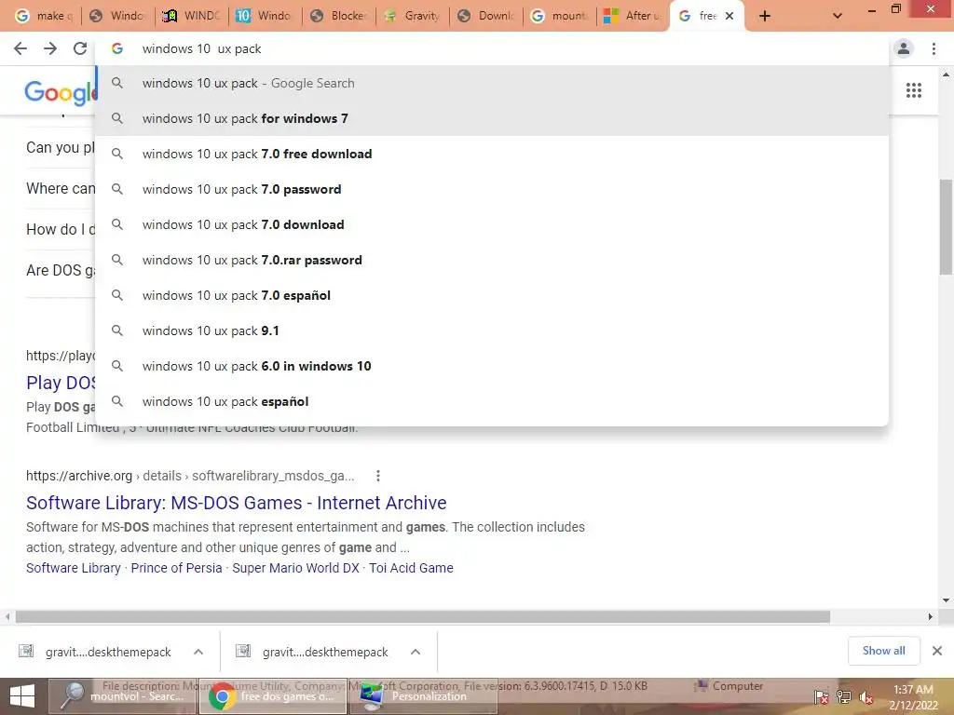Click the network tray icon
The height and width of the screenshot is (715, 954).
point(844,696)
